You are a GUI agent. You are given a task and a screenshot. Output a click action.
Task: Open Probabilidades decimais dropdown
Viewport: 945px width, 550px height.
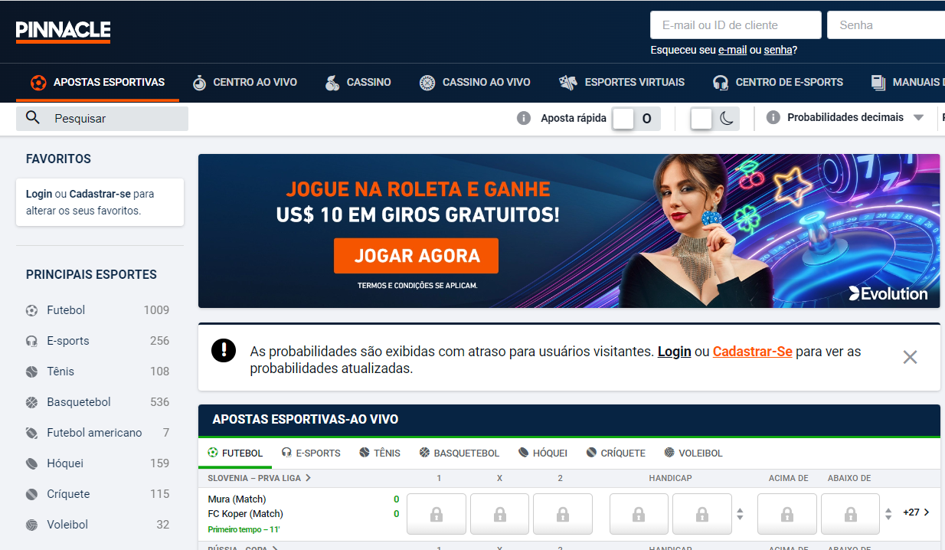point(918,118)
